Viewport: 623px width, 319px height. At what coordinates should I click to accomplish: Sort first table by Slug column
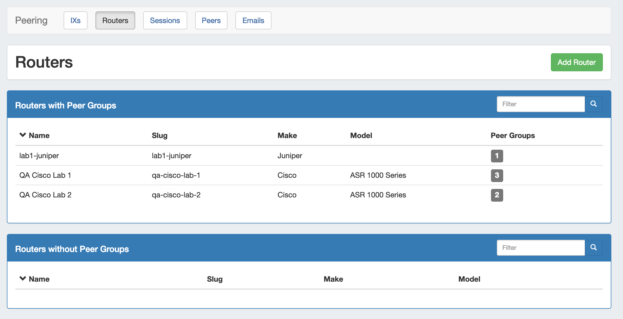(x=159, y=135)
